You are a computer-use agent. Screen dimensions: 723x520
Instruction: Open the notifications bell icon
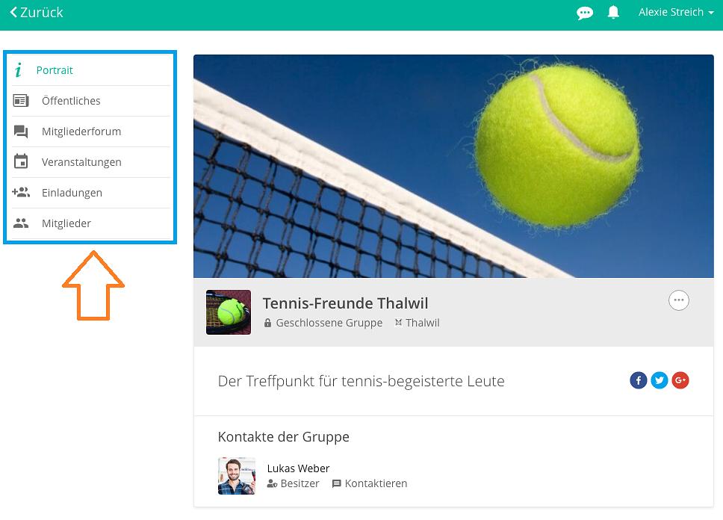pos(613,12)
